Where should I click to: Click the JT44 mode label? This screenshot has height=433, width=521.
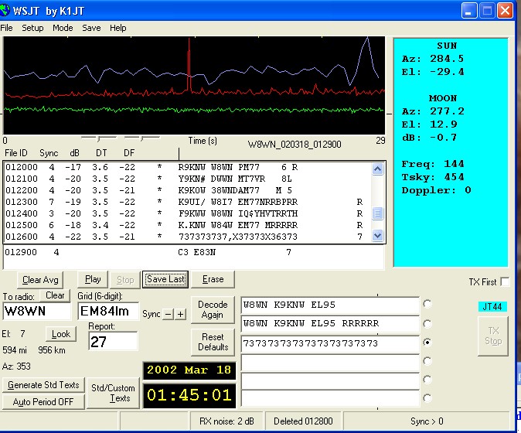(492, 306)
